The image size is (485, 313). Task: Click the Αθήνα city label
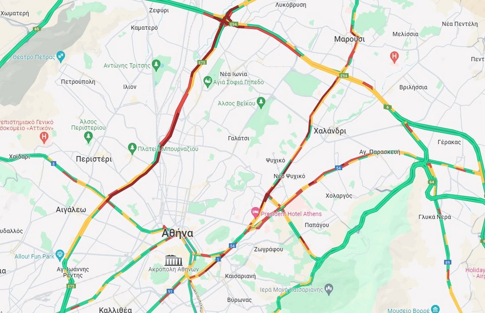tap(177, 233)
